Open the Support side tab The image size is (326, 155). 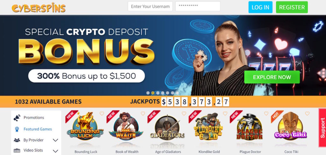click(322, 128)
